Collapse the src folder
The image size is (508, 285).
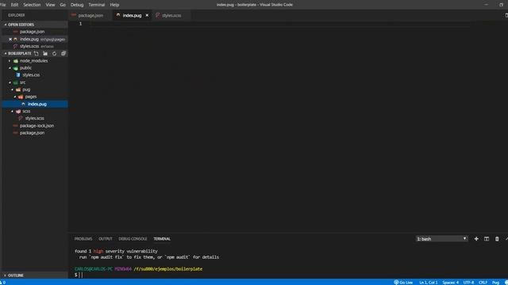pos(22,82)
